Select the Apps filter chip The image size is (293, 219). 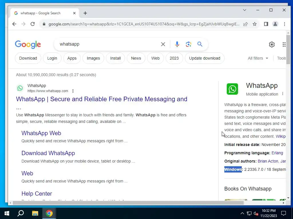click(x=72, y=58)
